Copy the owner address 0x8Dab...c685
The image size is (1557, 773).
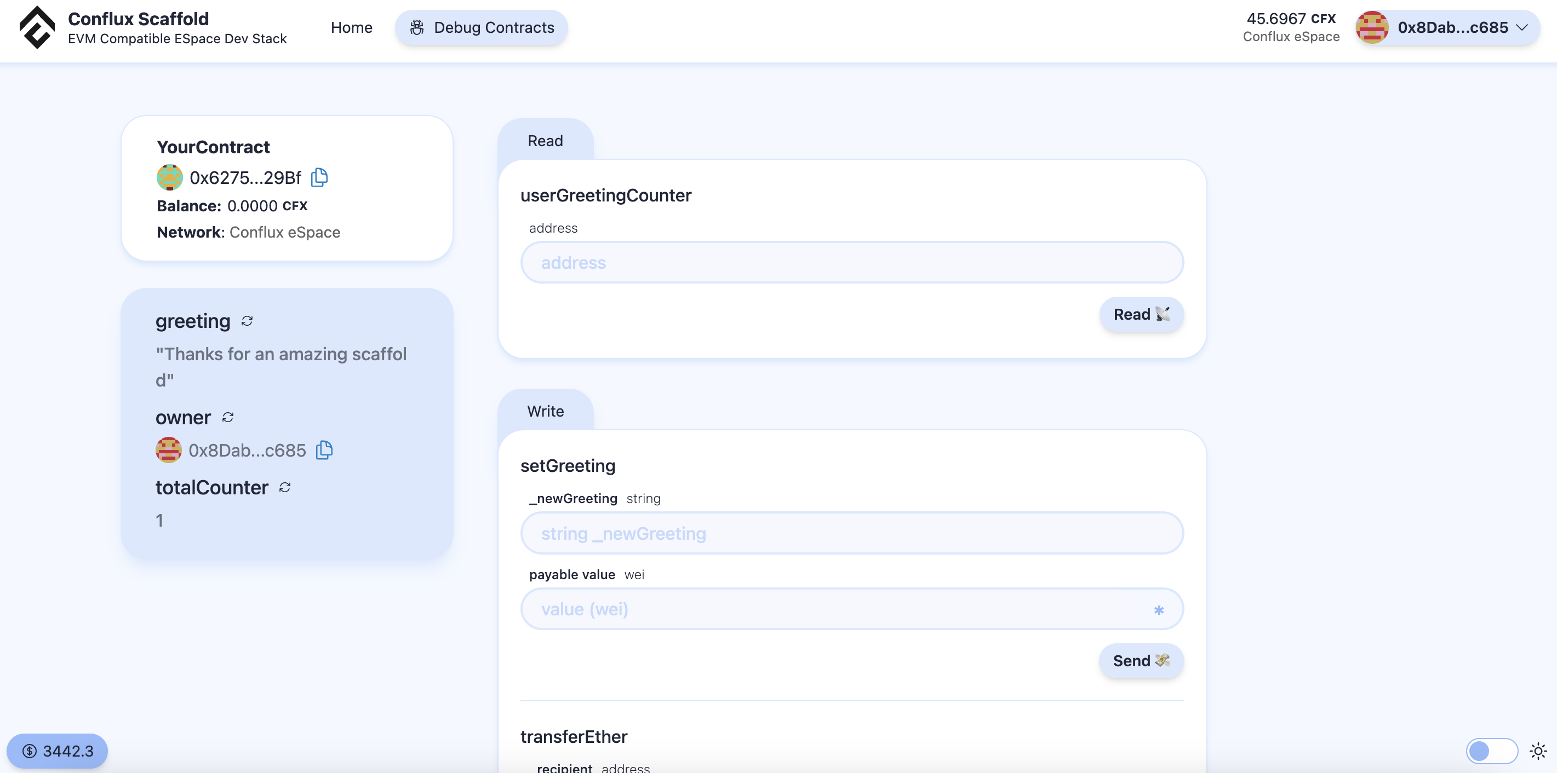click(x=324, y=450)
